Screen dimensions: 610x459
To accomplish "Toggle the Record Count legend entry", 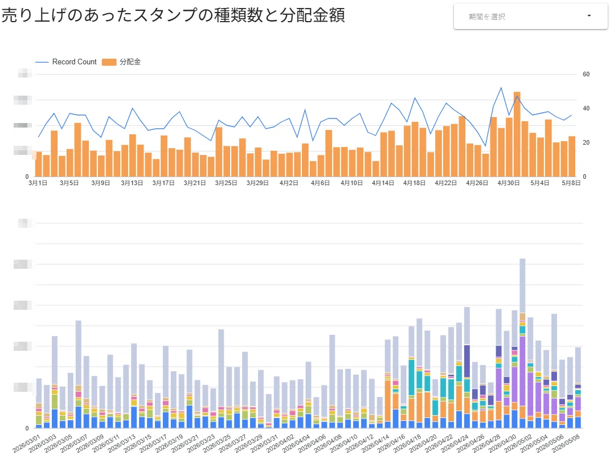I will 65,62.
